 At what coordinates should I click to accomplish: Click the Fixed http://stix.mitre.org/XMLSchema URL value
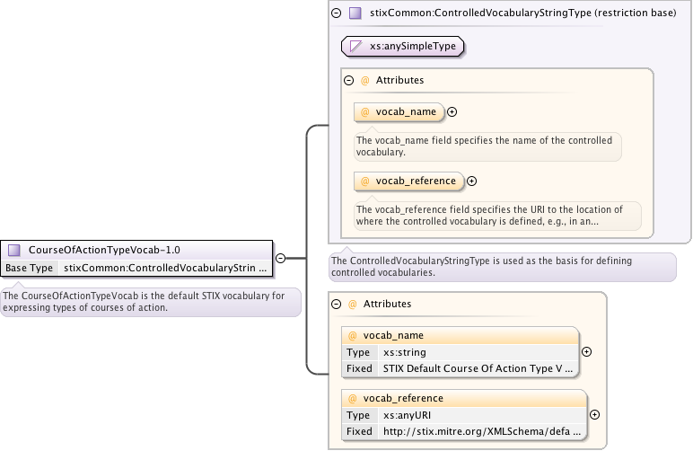tap(482, 432)
